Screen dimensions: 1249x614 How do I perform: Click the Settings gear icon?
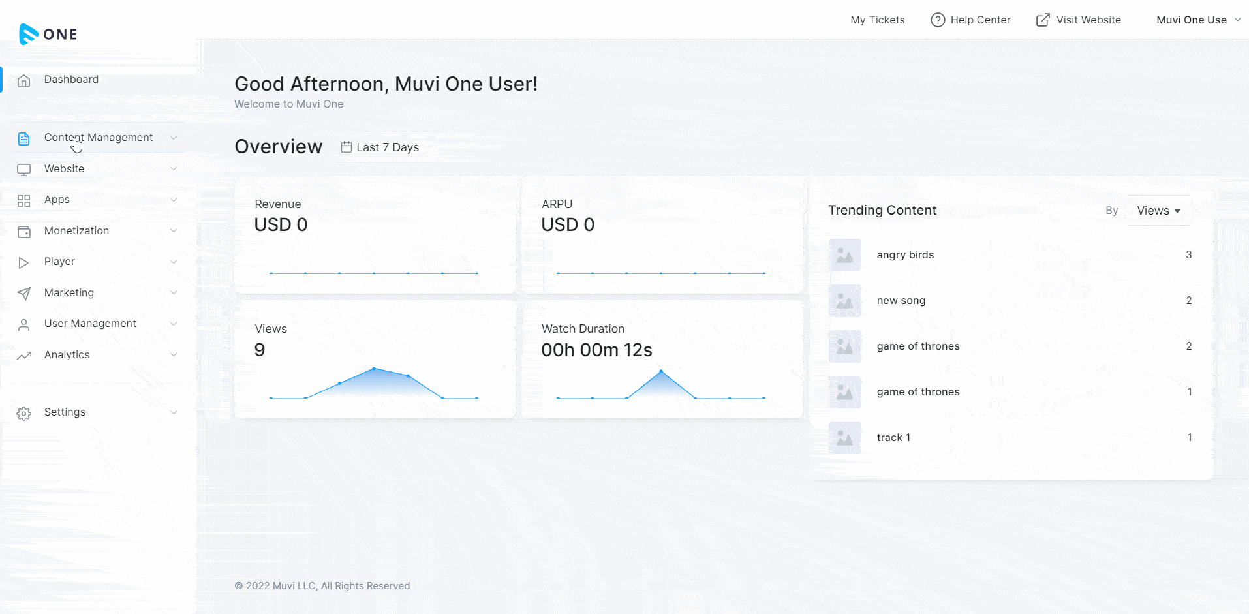coord(24,413)
